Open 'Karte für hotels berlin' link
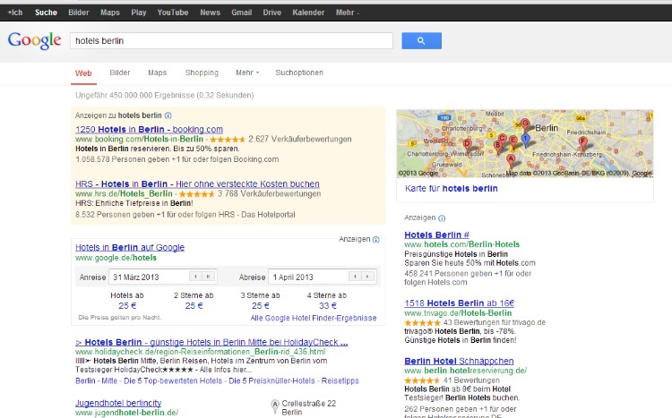This screenshot has height=418, width=672. pos(452,189)
